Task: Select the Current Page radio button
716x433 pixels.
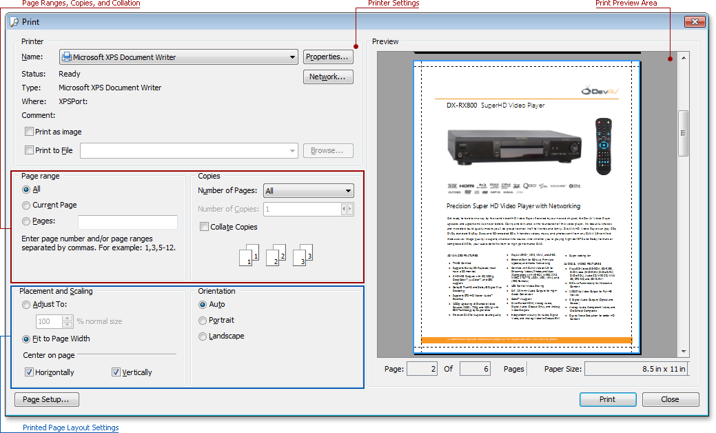Action: [26, 205]
